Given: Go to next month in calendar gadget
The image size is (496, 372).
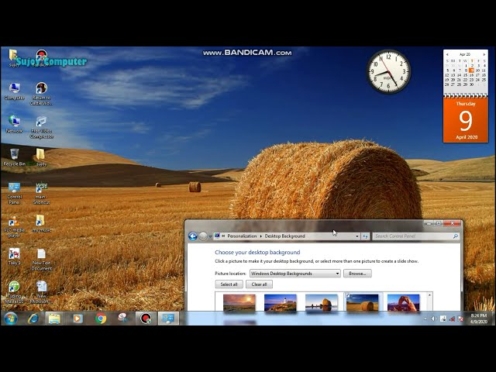Looking at the screenshot, I should pyautogui.click(x=484, y=54).
